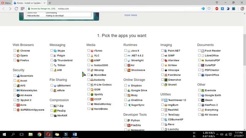Close the Ninite tab

click(45, 3)
